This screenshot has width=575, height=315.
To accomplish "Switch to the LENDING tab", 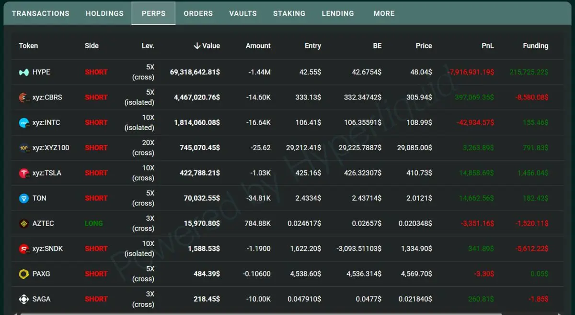I will tap(338, 13).
